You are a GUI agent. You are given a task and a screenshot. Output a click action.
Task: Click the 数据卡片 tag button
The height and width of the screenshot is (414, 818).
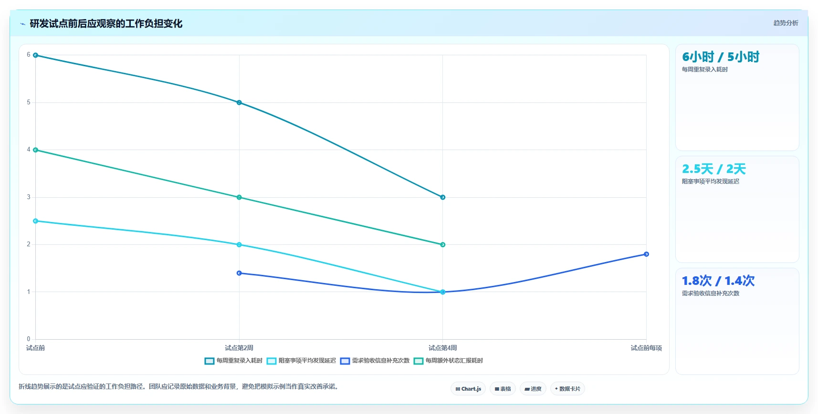pos(567,389)
